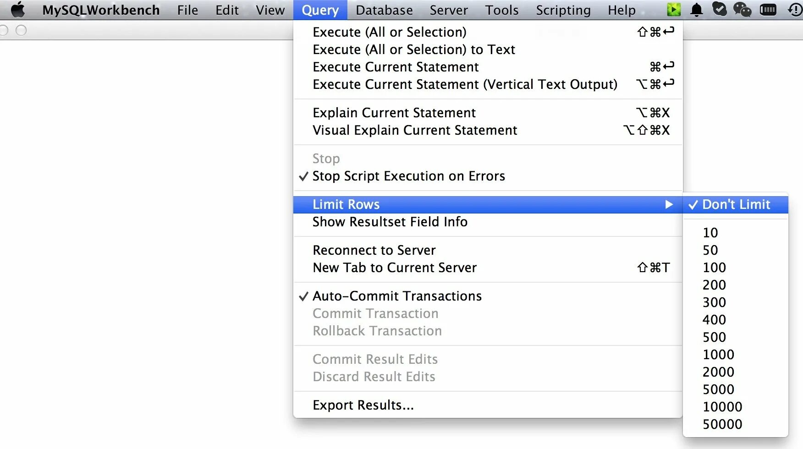Open the Apple menu
The width and height of the screenshot is (803, 449).
(x=18, y=10)
